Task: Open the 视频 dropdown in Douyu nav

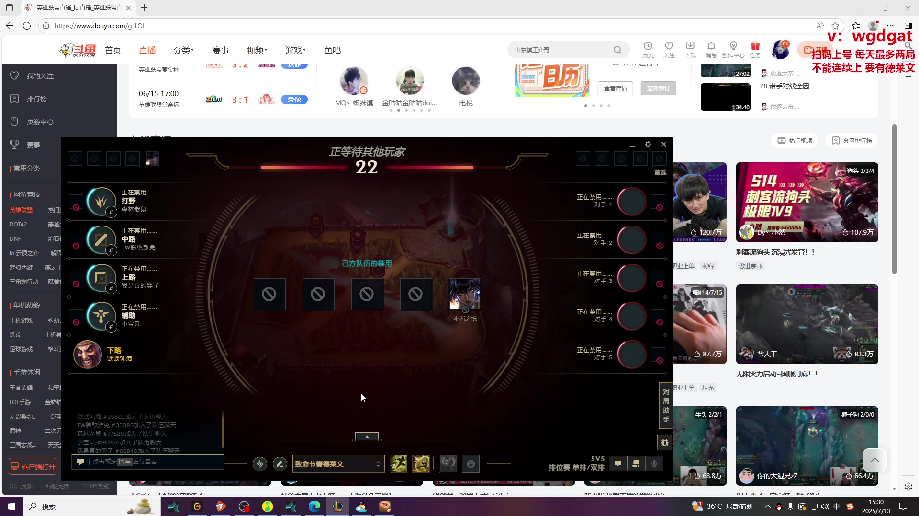Action: pyautogui.click(x=257, y=50)
